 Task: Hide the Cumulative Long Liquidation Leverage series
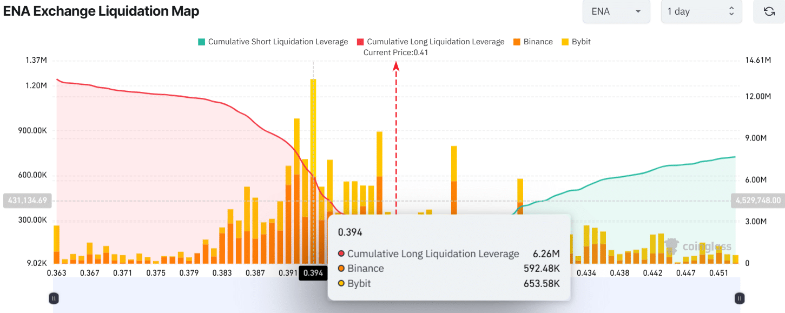(430, 42)
